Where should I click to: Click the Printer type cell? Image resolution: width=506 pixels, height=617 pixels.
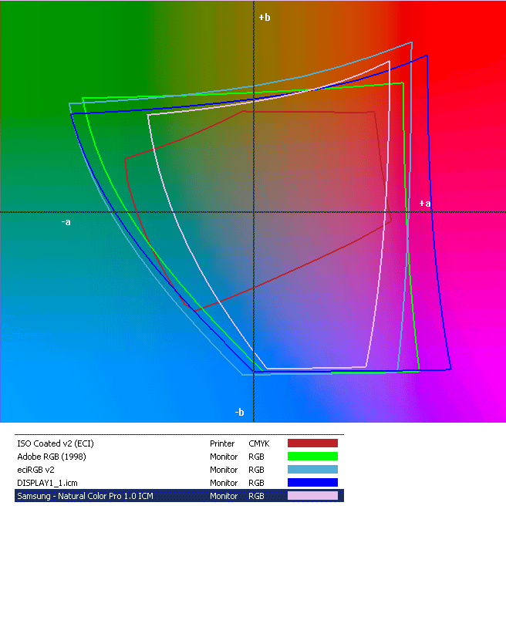[x=222, y=443]
